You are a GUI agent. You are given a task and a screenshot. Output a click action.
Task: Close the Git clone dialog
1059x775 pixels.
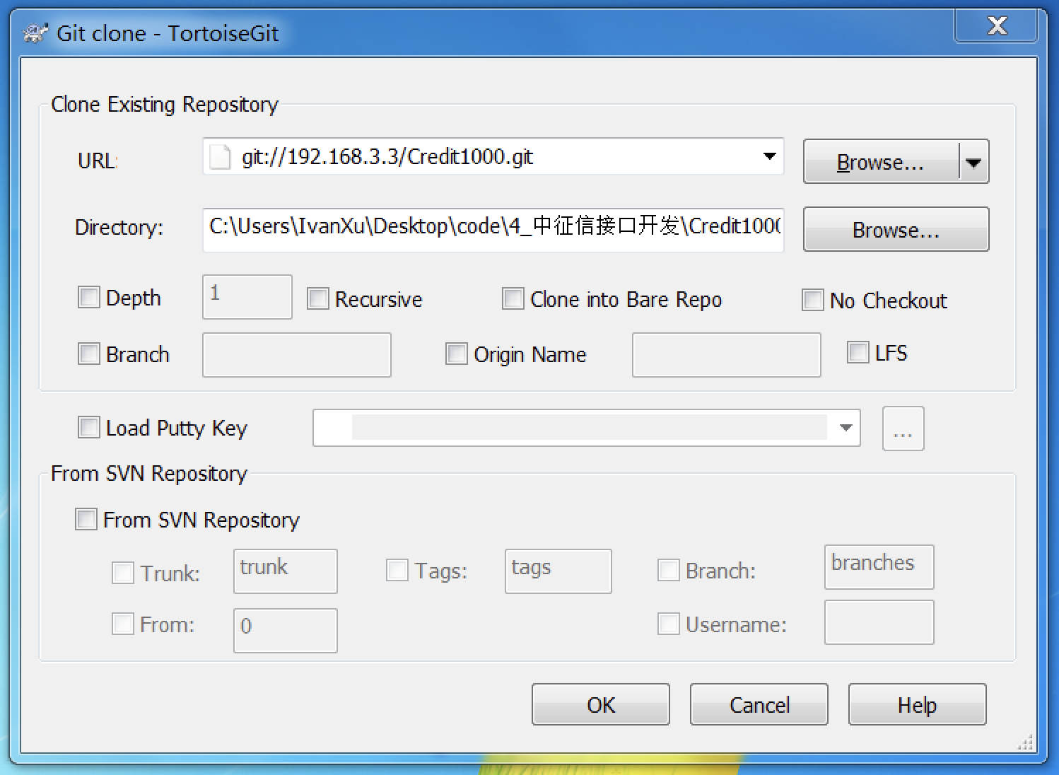(x=997, y=26)
